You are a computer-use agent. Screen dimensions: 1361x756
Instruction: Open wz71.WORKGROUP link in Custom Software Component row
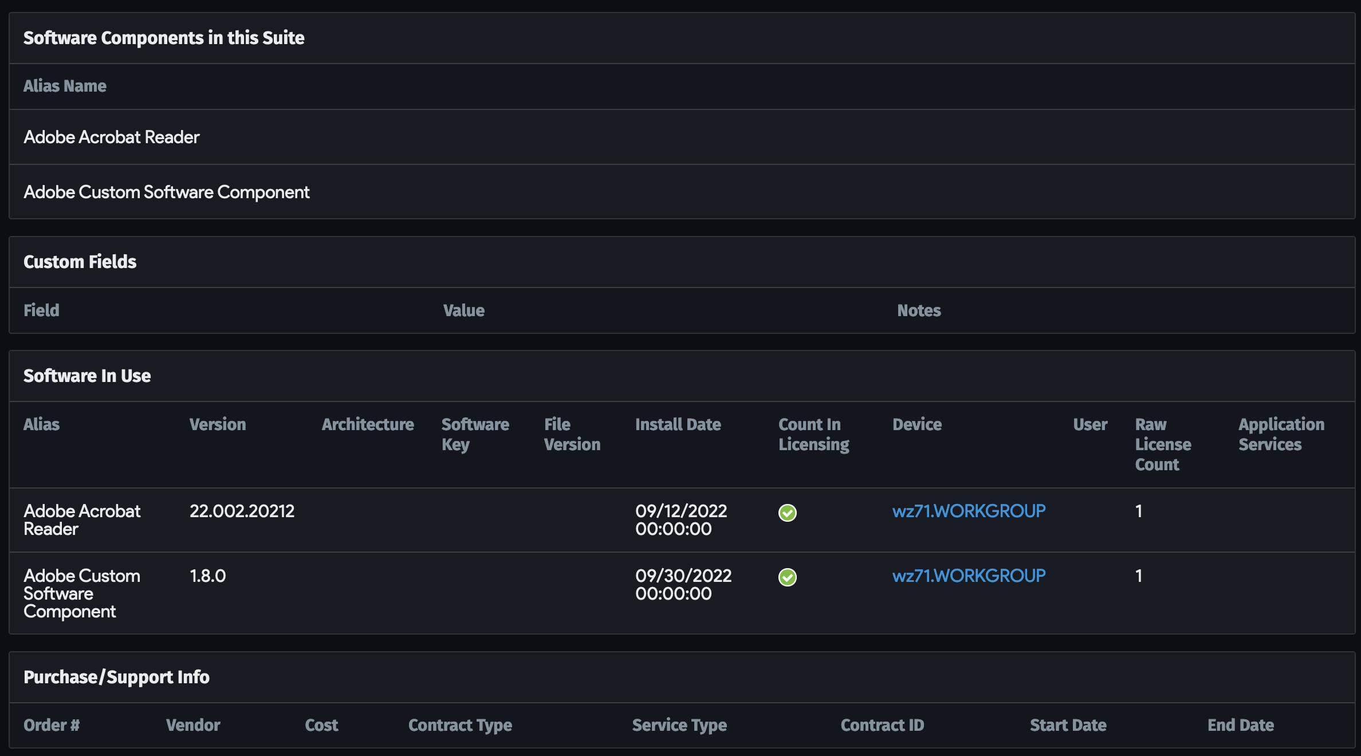(x=969, y=576)
